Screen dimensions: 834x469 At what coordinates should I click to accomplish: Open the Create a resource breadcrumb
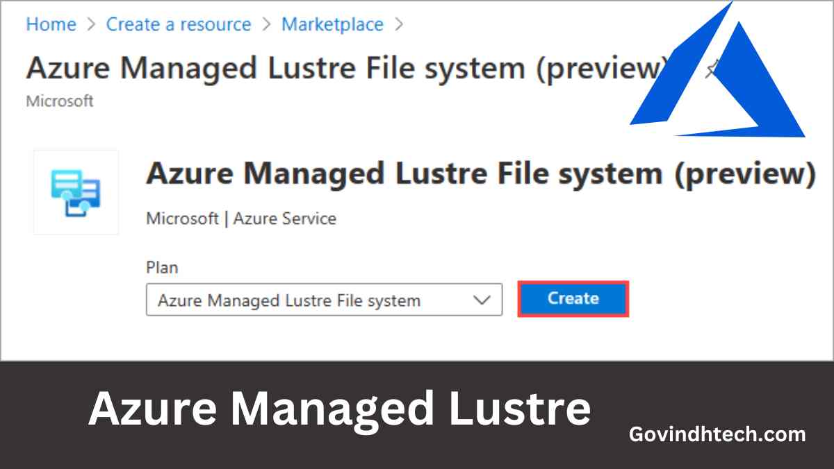coord(179,24)
